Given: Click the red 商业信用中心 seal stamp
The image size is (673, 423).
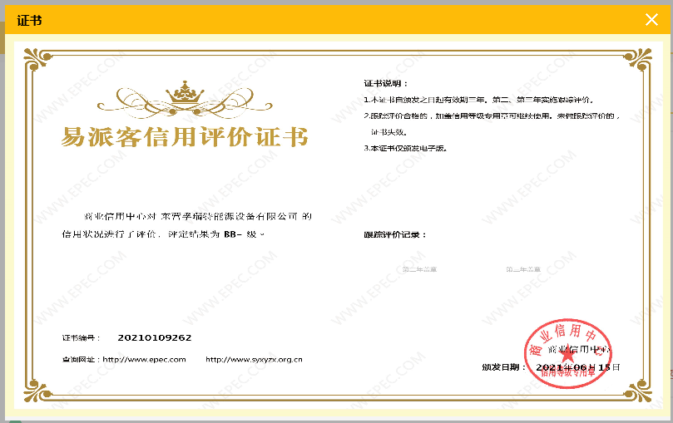Looking at the screenshot, I should (568, 353).
